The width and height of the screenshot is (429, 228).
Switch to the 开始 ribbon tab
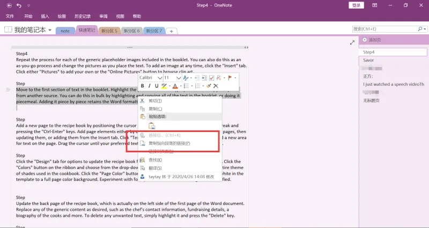[28, 16]
